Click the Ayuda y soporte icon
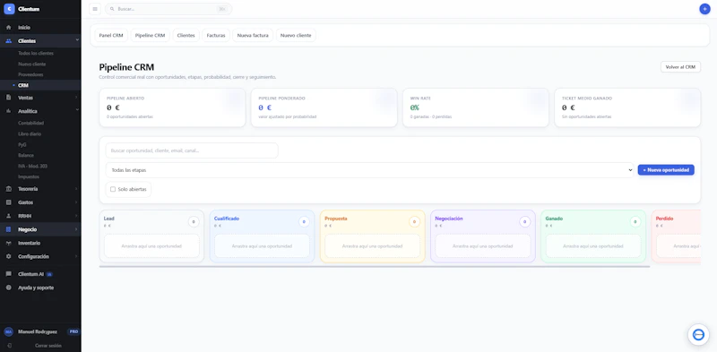 9,288
